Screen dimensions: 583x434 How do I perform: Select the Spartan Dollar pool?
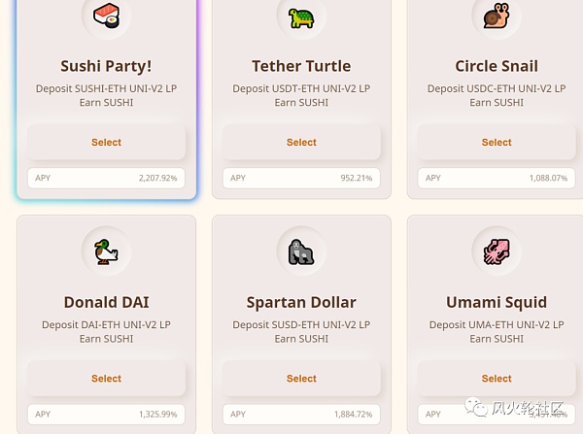301,379
